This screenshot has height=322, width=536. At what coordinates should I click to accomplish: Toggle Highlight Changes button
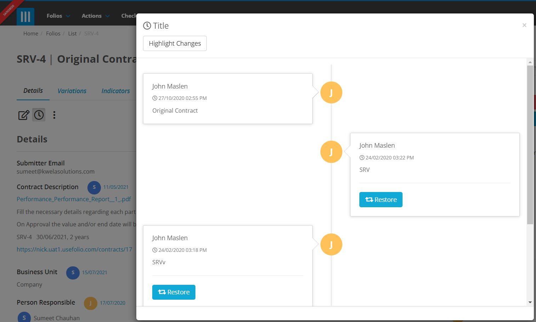click(x=175, y=44)
